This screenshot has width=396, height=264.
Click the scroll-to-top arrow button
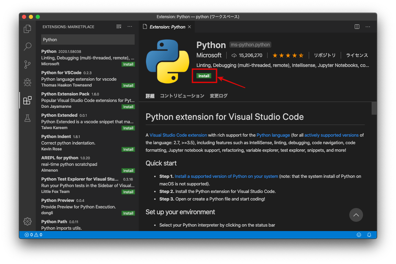click(356, 215)
